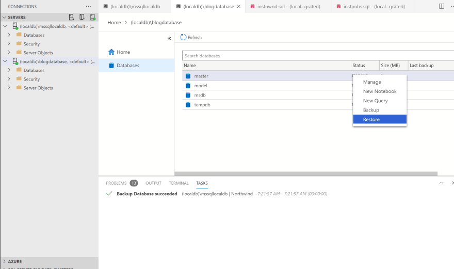Open the instpubs.sql editor tab
This screenshot has height=269, width=454.
pyautogui.click(x=374, y=6)
